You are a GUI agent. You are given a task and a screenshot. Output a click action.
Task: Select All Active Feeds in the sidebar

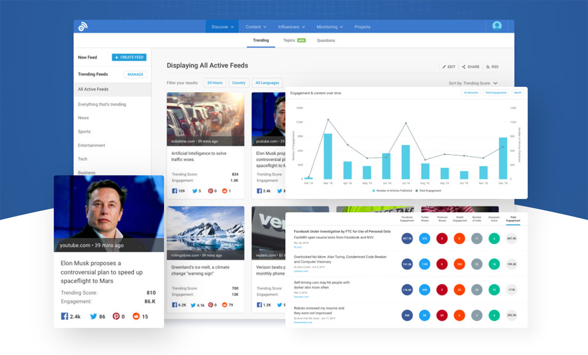(x=112, y=89)
